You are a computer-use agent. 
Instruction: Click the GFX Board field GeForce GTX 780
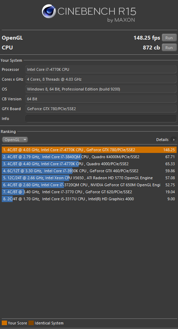click(101, 109)
